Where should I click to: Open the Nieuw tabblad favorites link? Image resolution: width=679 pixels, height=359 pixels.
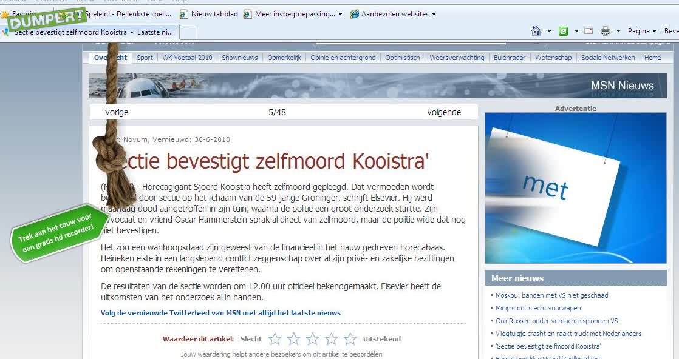[209, 14]
